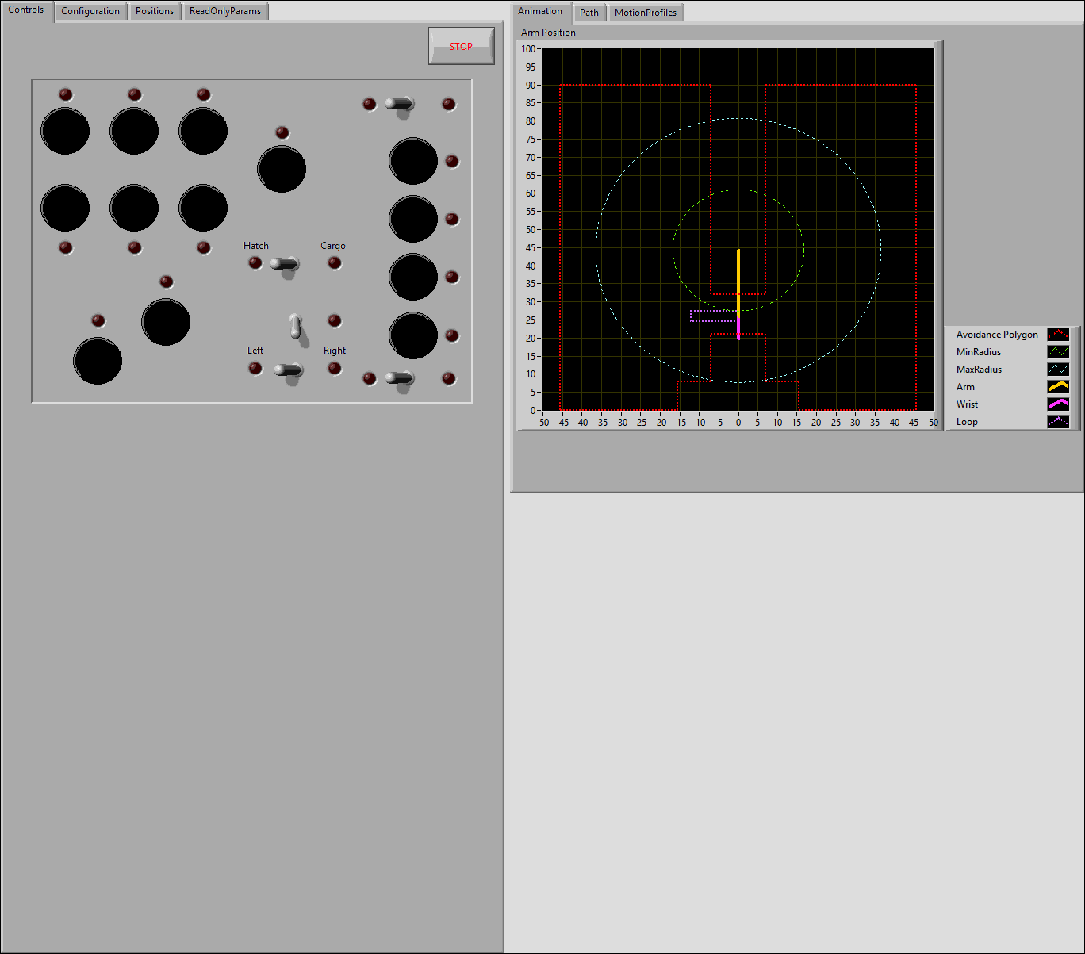Click the Loop plot legend icon
Screen dimensions: 1085x954
[x=1058, y=422]
